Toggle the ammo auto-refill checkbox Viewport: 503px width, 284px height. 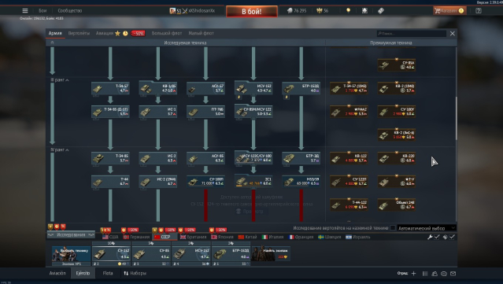452,237
